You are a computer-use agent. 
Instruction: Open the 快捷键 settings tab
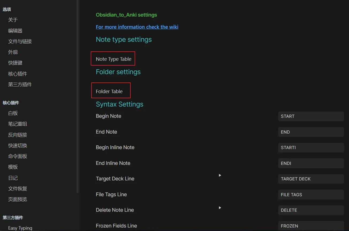(x=15, y=63)
